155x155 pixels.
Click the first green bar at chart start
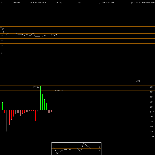coord(2,106)
